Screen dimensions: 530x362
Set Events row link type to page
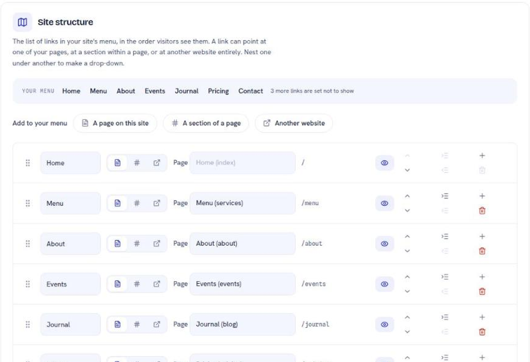117,284
